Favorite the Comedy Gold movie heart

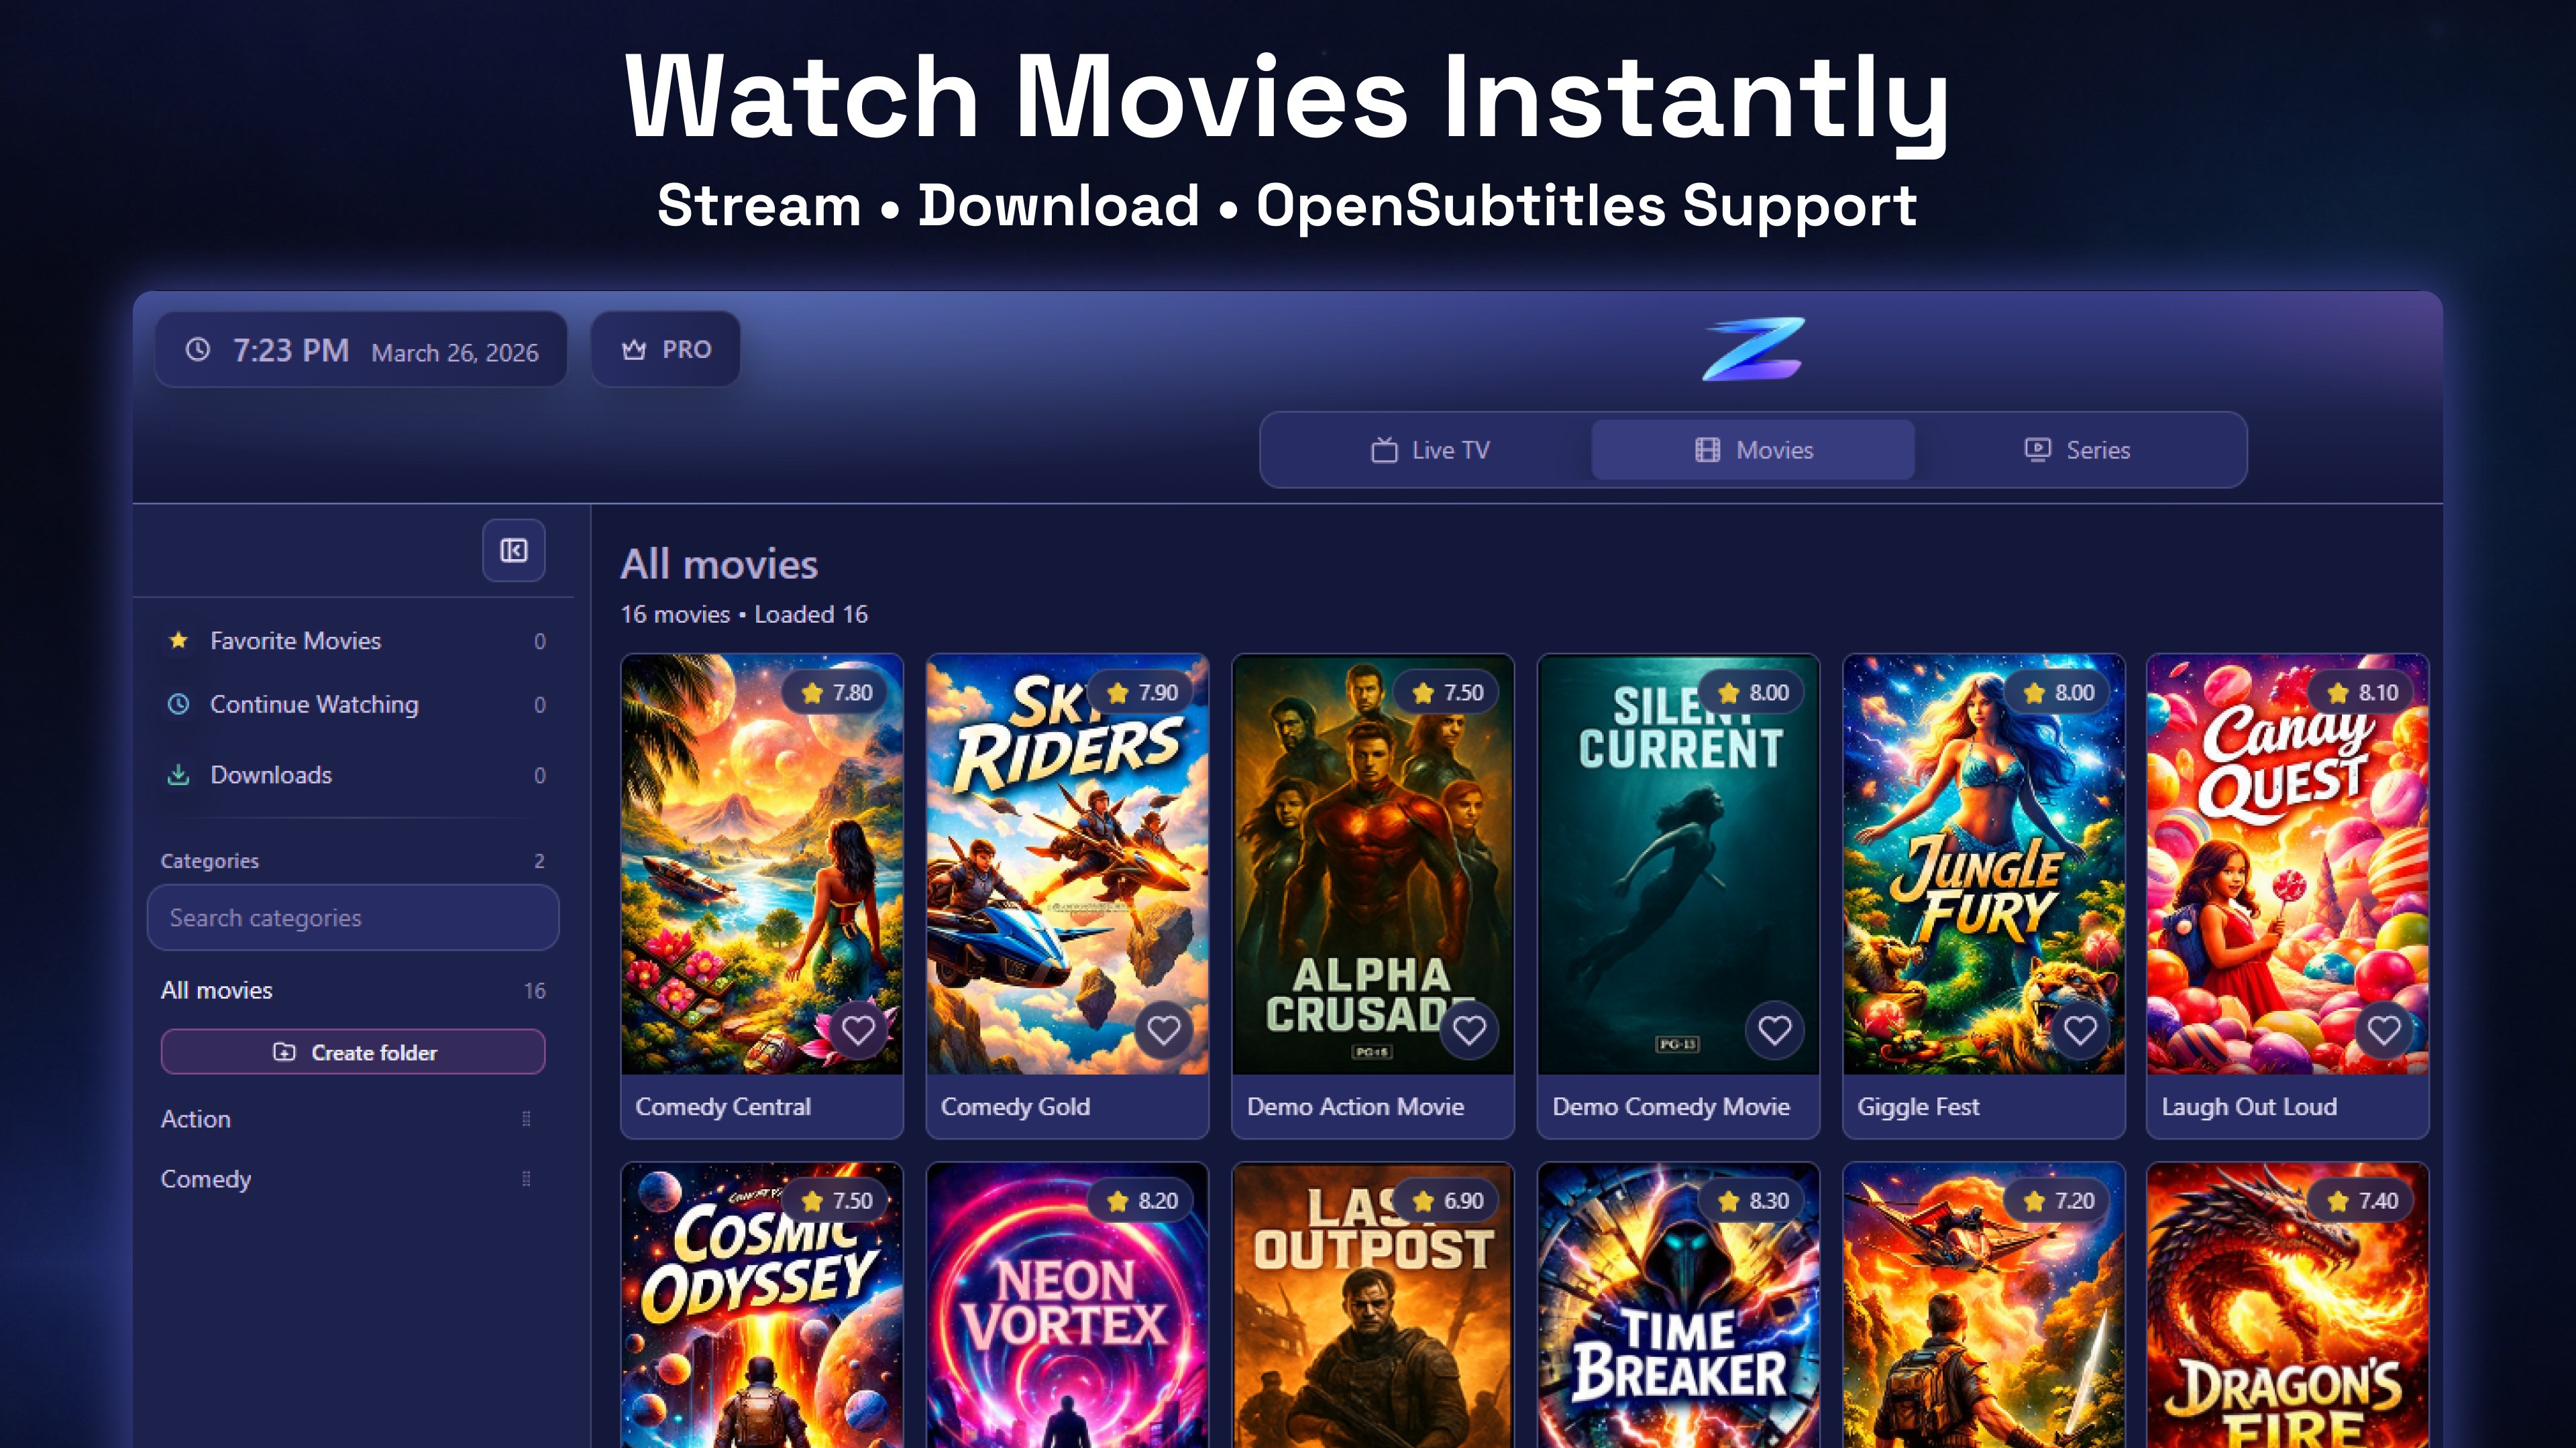tap(1163, 1029)
